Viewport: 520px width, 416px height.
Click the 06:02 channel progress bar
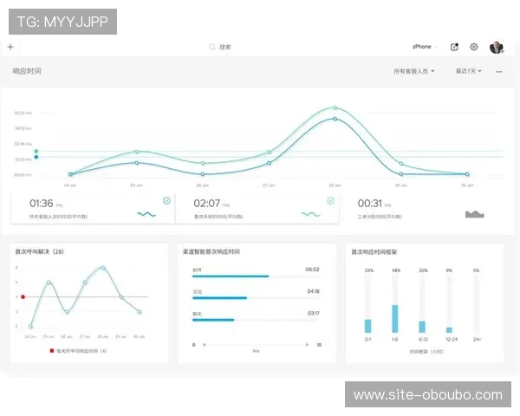[231, 276]
